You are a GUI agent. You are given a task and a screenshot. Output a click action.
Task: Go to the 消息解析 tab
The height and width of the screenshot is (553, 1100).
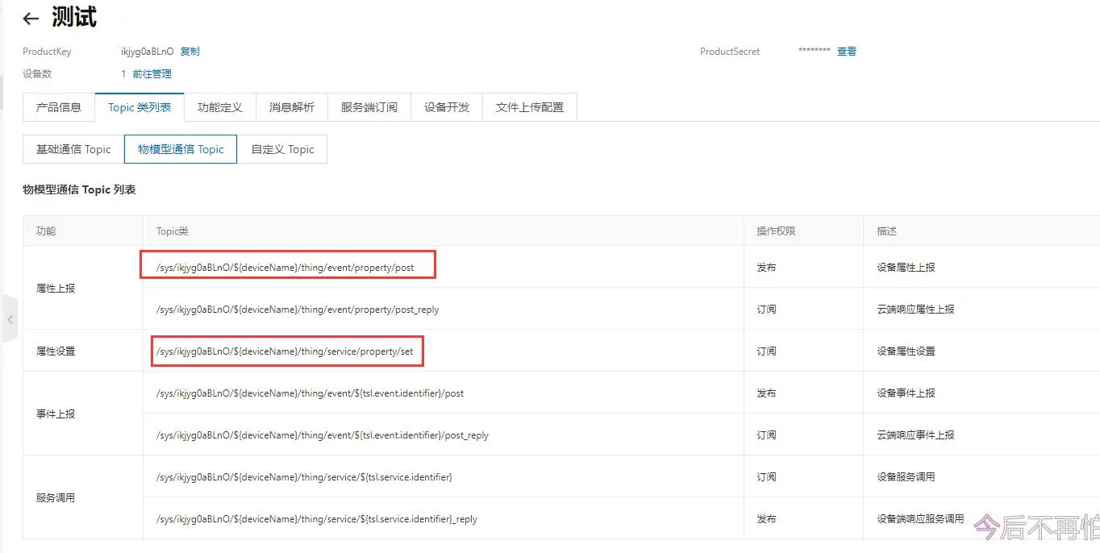tap(291, 107)
